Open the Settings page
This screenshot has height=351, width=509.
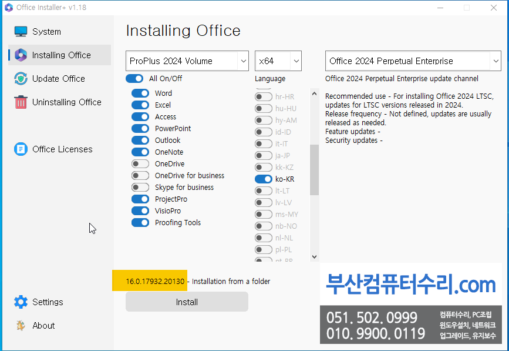pos(59,302)
